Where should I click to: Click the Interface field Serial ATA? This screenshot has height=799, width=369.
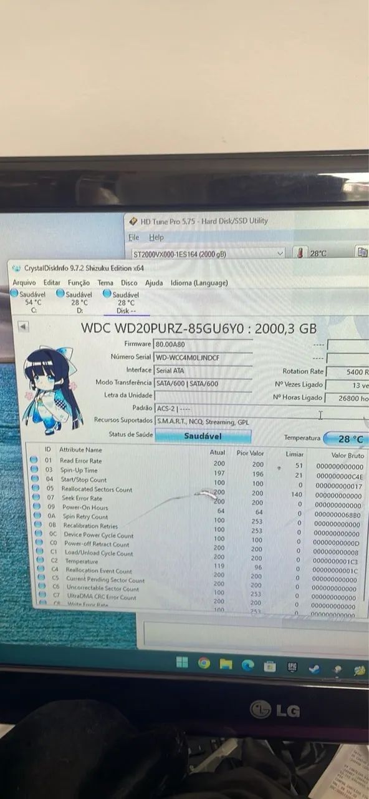tap(203, 370)
